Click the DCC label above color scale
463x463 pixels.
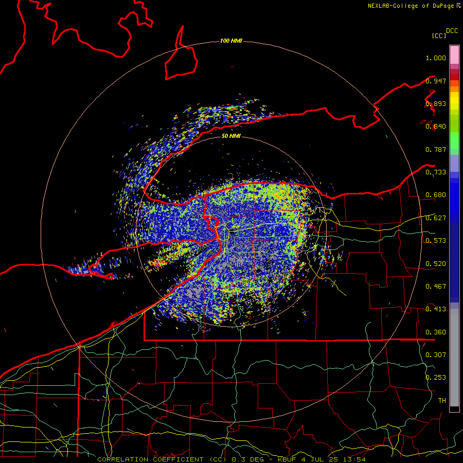(x=452, y=31)
